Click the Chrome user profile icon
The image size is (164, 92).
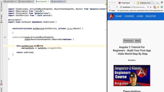point(162,3)
